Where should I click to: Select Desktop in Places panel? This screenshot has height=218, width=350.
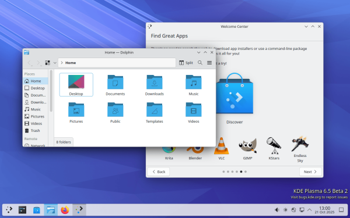36,88
